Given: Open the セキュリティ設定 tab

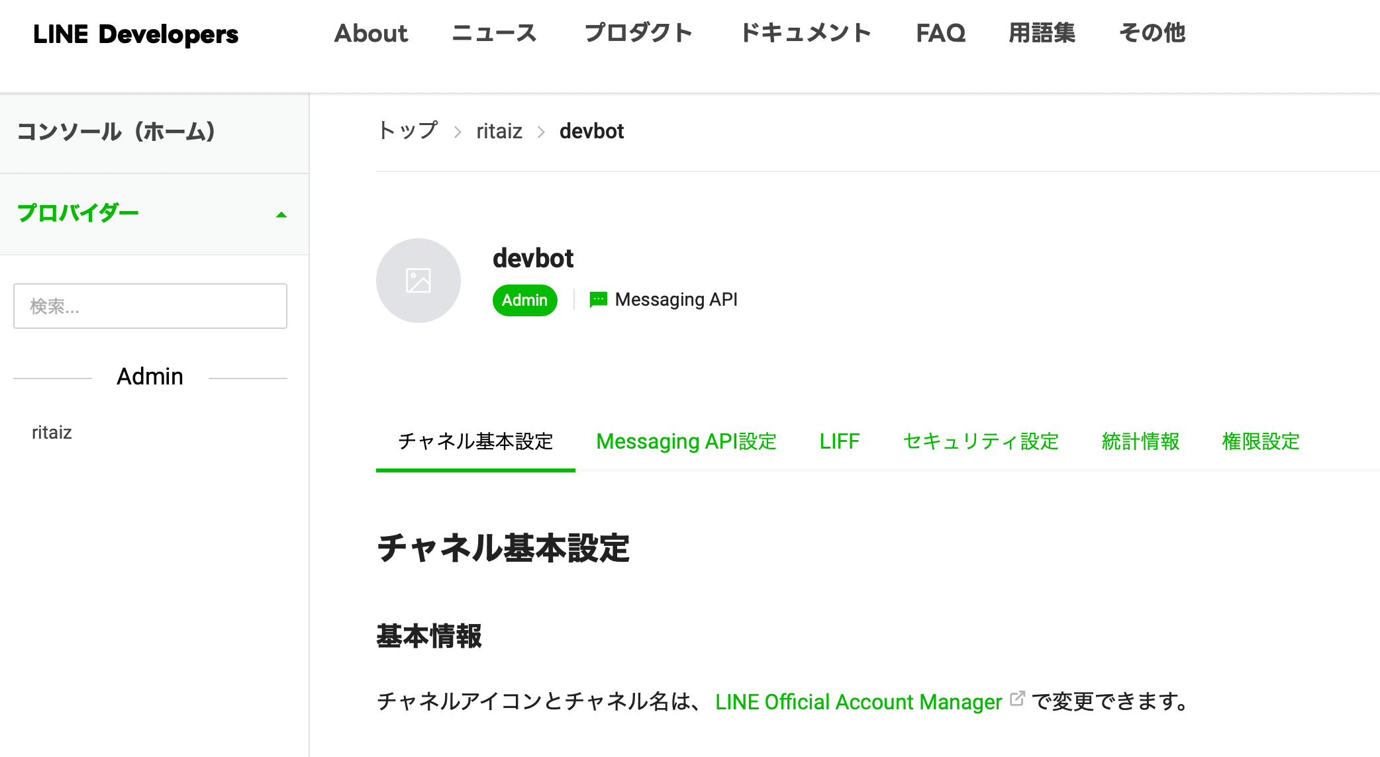Looking at the screenshot, I should tap(981, 441).
